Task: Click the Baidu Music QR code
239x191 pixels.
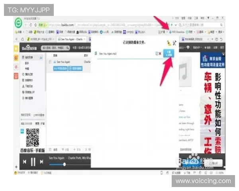Action: point(33,138)
